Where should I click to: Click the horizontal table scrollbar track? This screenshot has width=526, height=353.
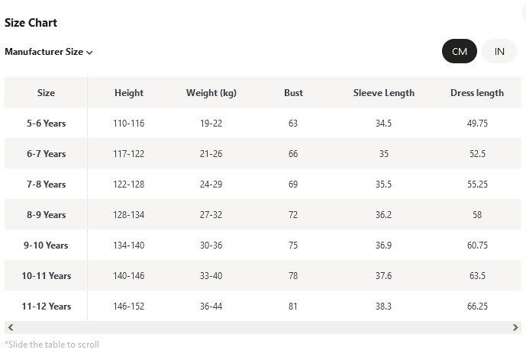pos(263,328)
